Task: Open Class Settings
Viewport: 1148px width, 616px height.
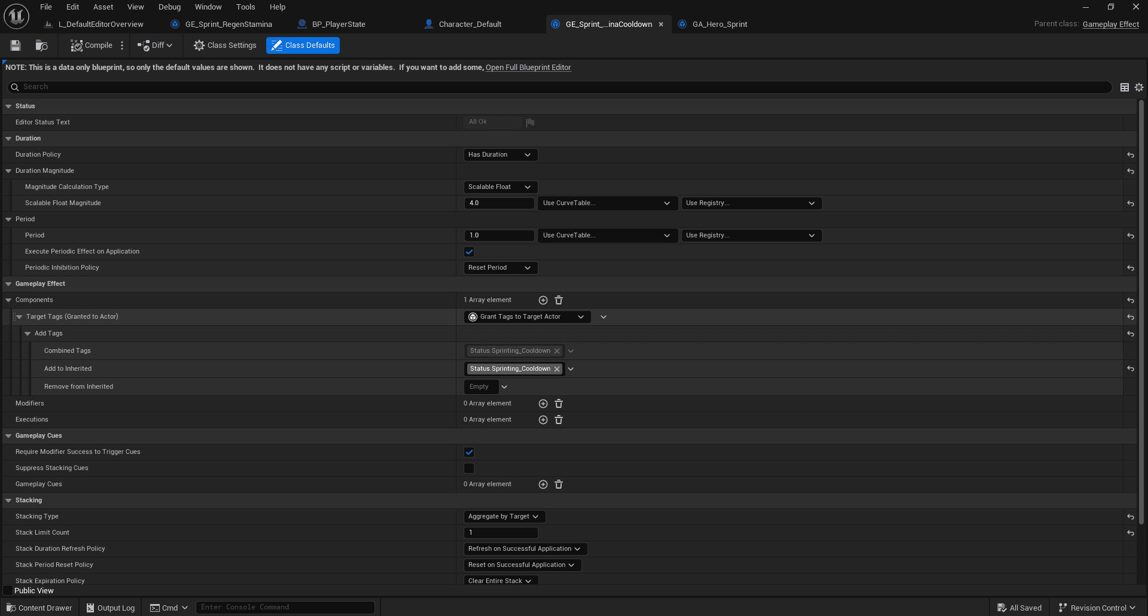Action: click(x=225, y=45)
